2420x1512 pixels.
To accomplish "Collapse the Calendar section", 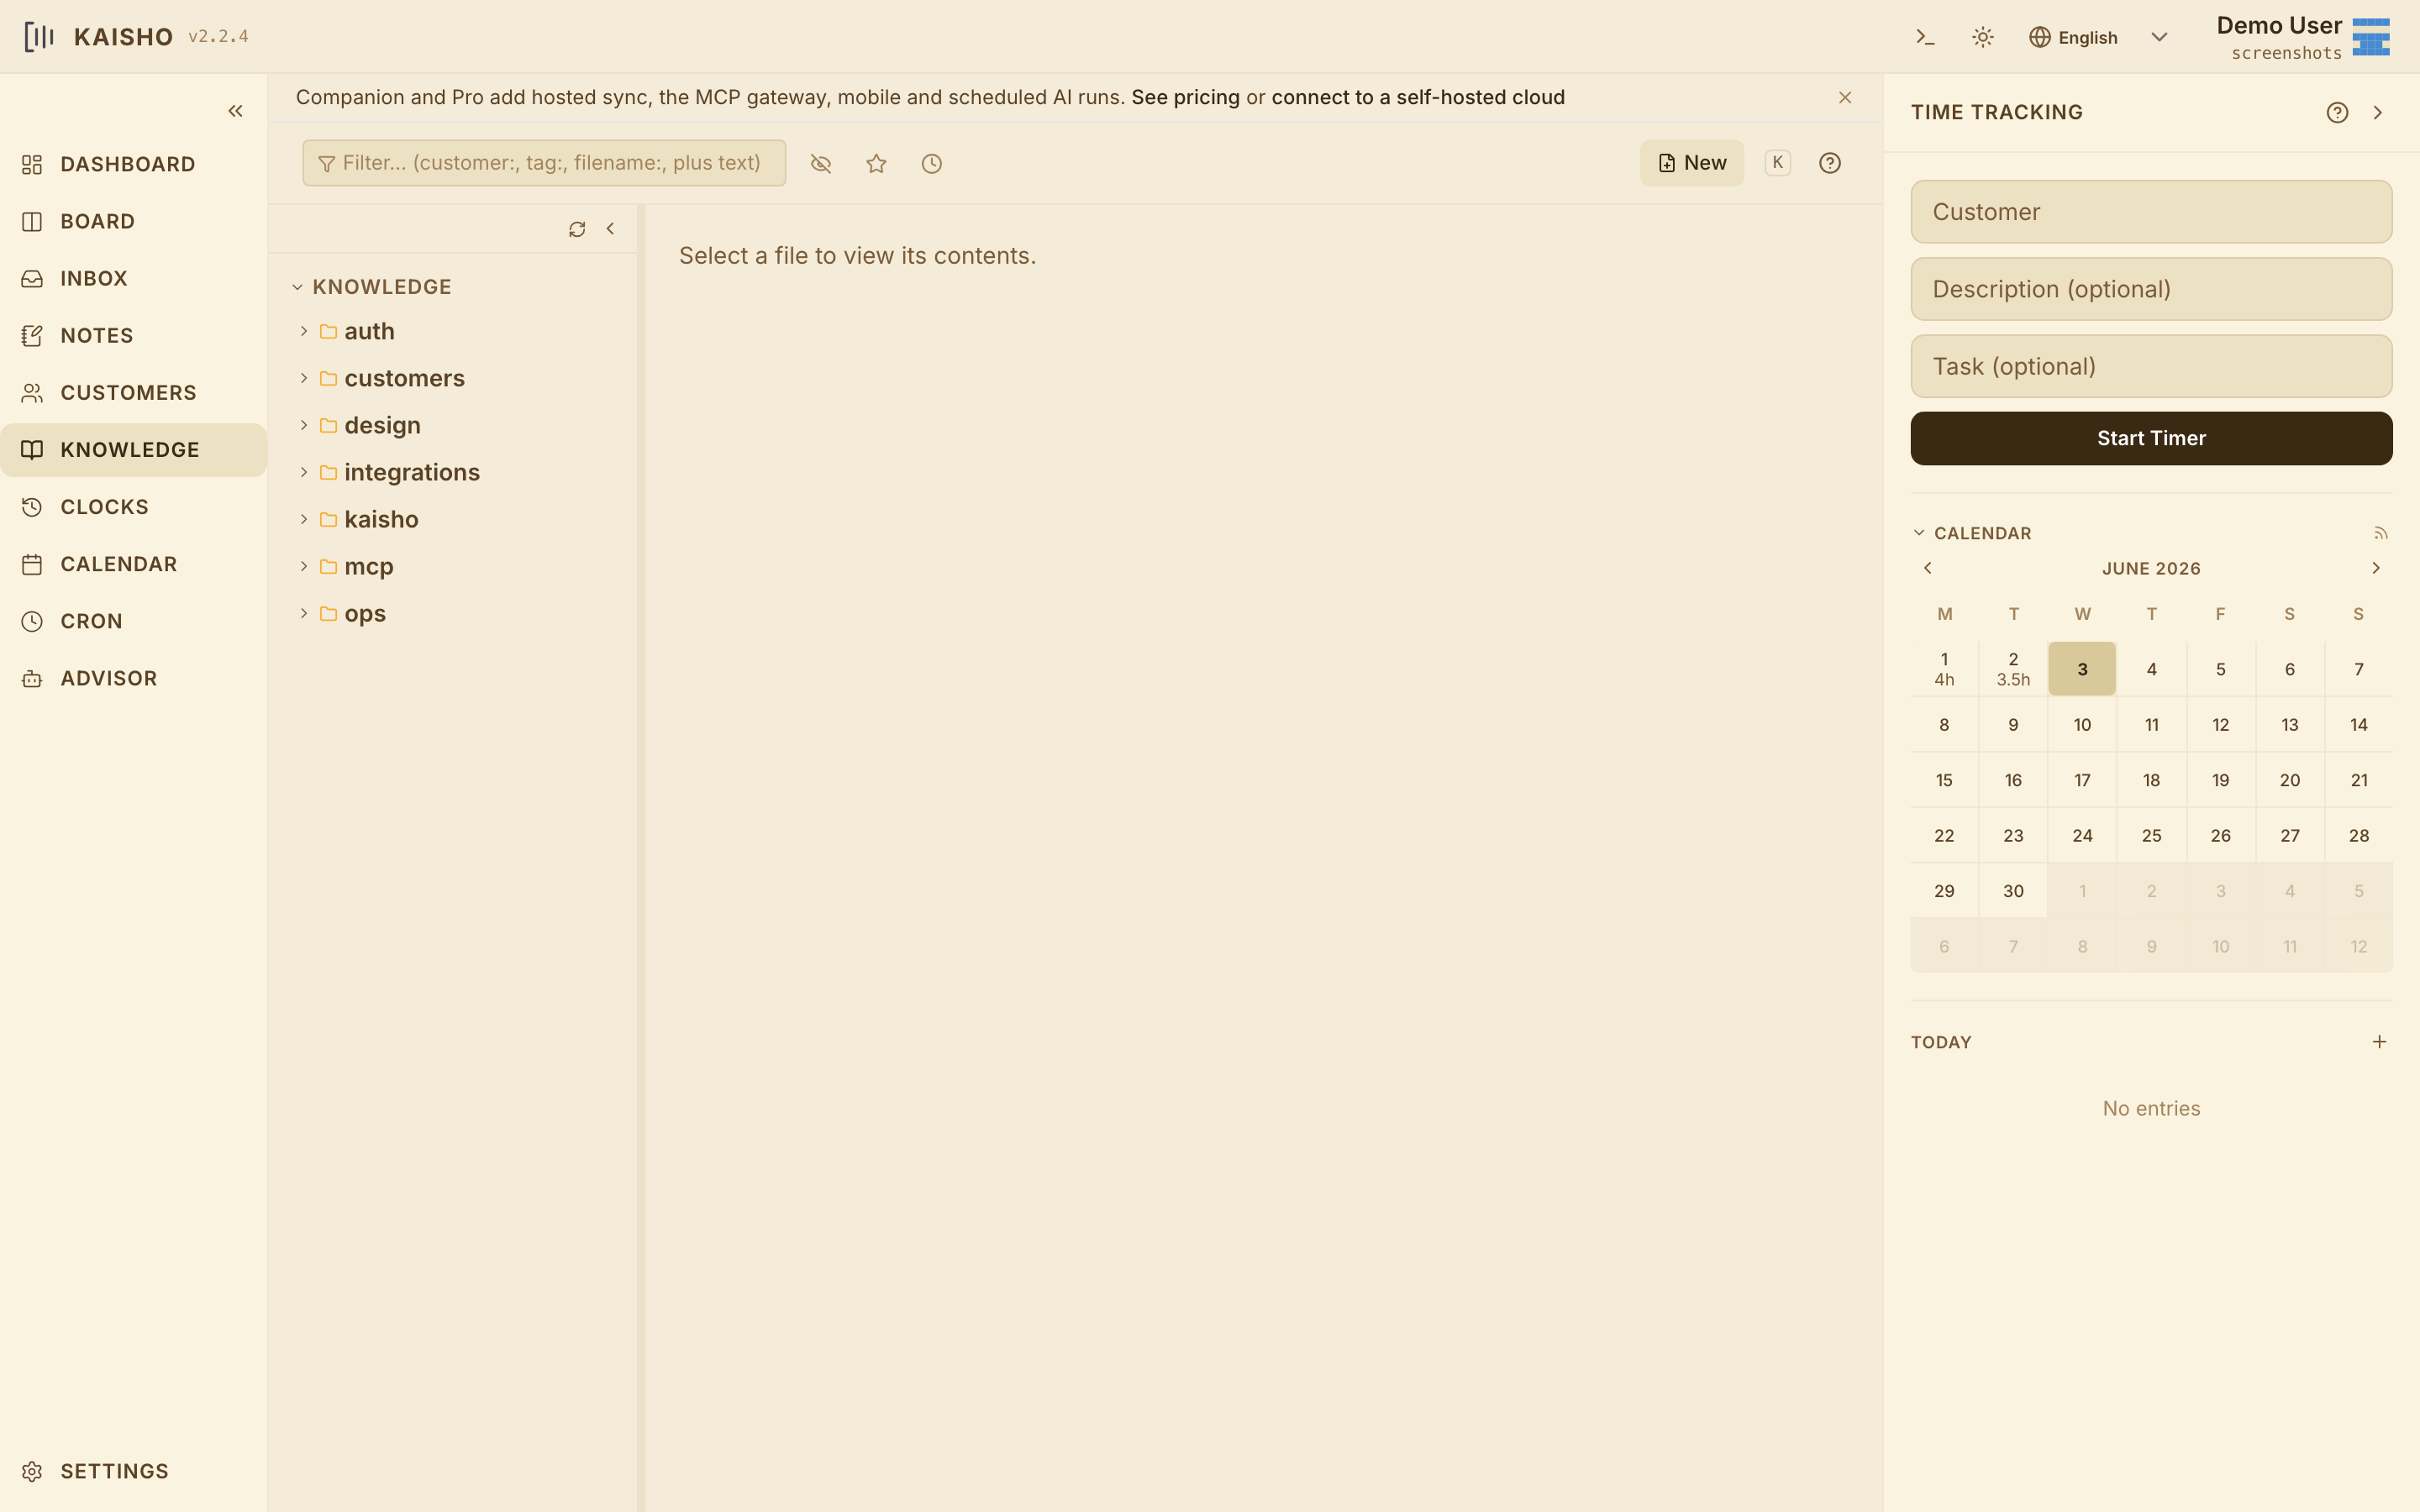I will 1919,533.
